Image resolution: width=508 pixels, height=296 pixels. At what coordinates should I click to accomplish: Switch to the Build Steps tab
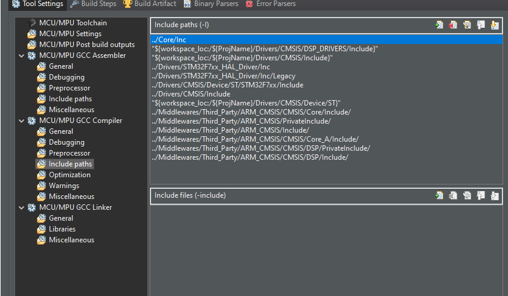93,4
